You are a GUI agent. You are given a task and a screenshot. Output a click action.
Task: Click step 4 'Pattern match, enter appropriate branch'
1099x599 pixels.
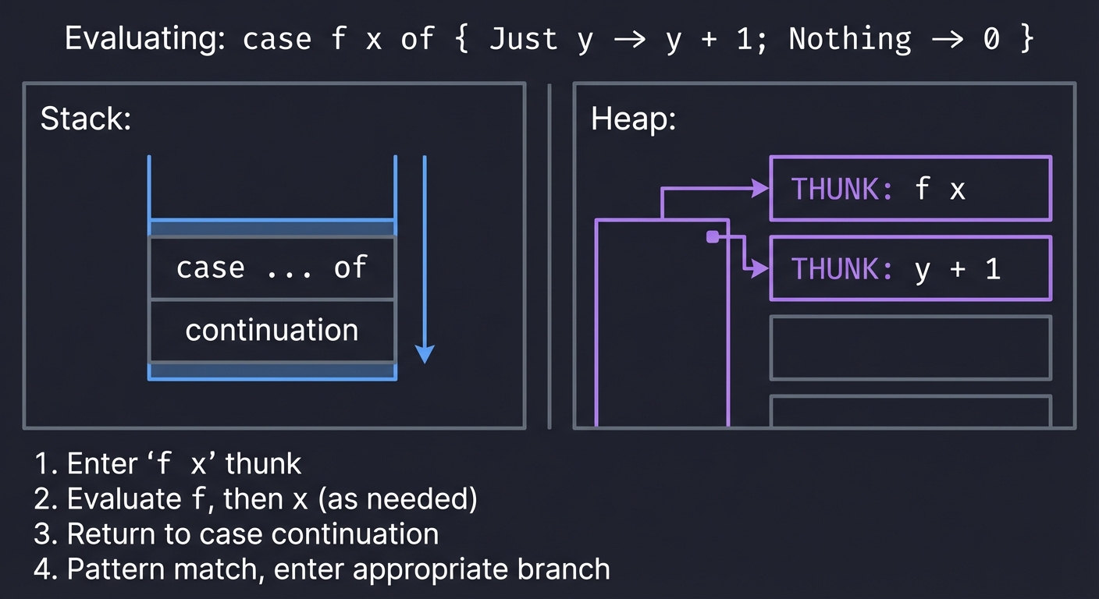tap(322, 569)
